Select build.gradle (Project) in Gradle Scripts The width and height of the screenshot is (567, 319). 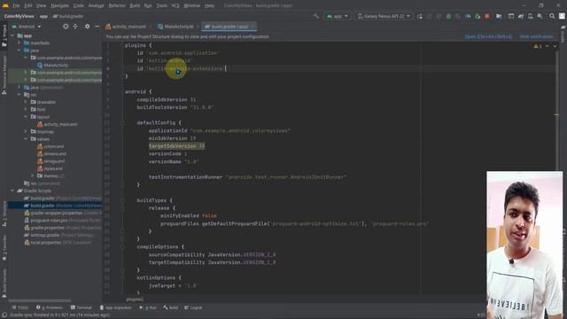click(62, 198)
